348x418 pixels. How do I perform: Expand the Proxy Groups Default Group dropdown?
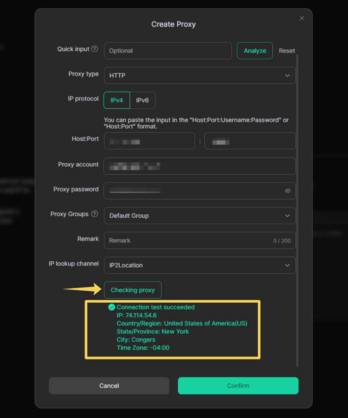(x=200, y=216)
